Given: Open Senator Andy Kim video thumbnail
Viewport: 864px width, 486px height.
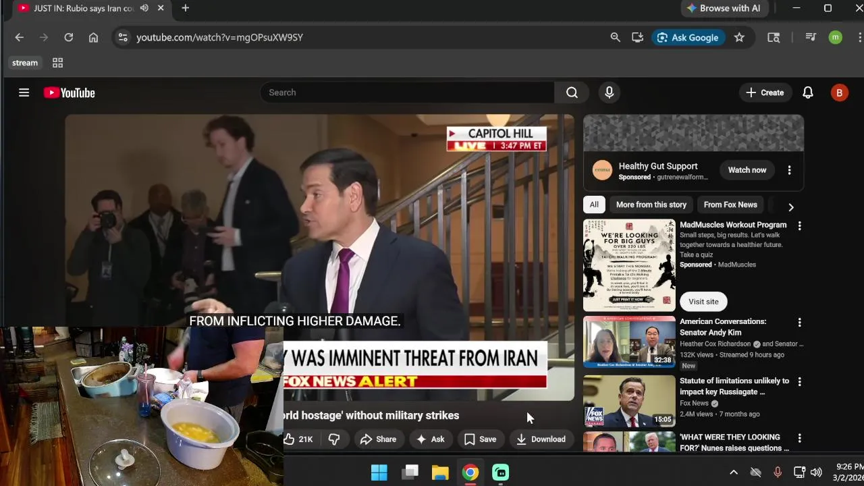Looking at the screenshot, I should 629,342.
